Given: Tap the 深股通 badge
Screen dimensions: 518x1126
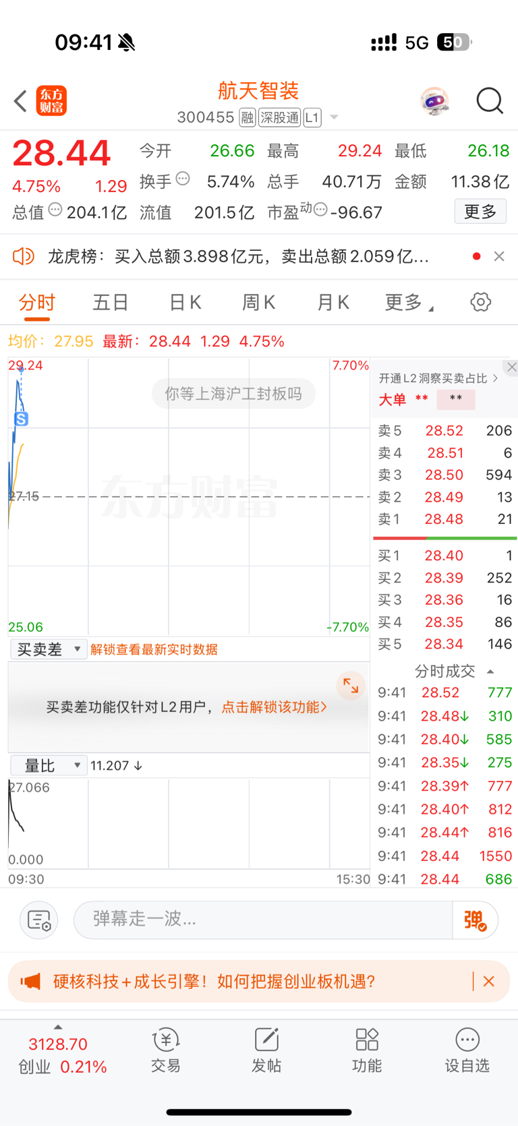Looking at the screenshot, I should (279, 118).
